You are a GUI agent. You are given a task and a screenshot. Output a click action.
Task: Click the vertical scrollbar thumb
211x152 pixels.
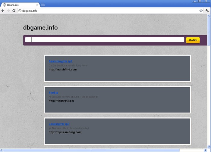click(x=209, y=30)
